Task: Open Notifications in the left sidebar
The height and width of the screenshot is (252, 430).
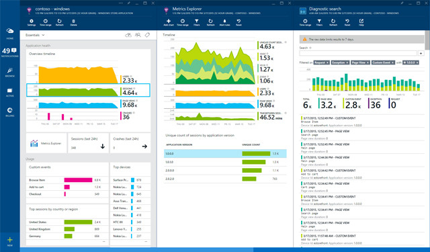Action: 10,52
